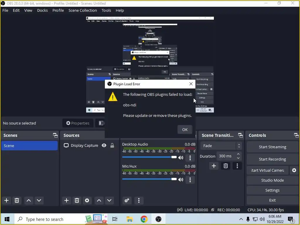Close the Plugin Load Error dialog
300x225 pixels.
(191, 84)
